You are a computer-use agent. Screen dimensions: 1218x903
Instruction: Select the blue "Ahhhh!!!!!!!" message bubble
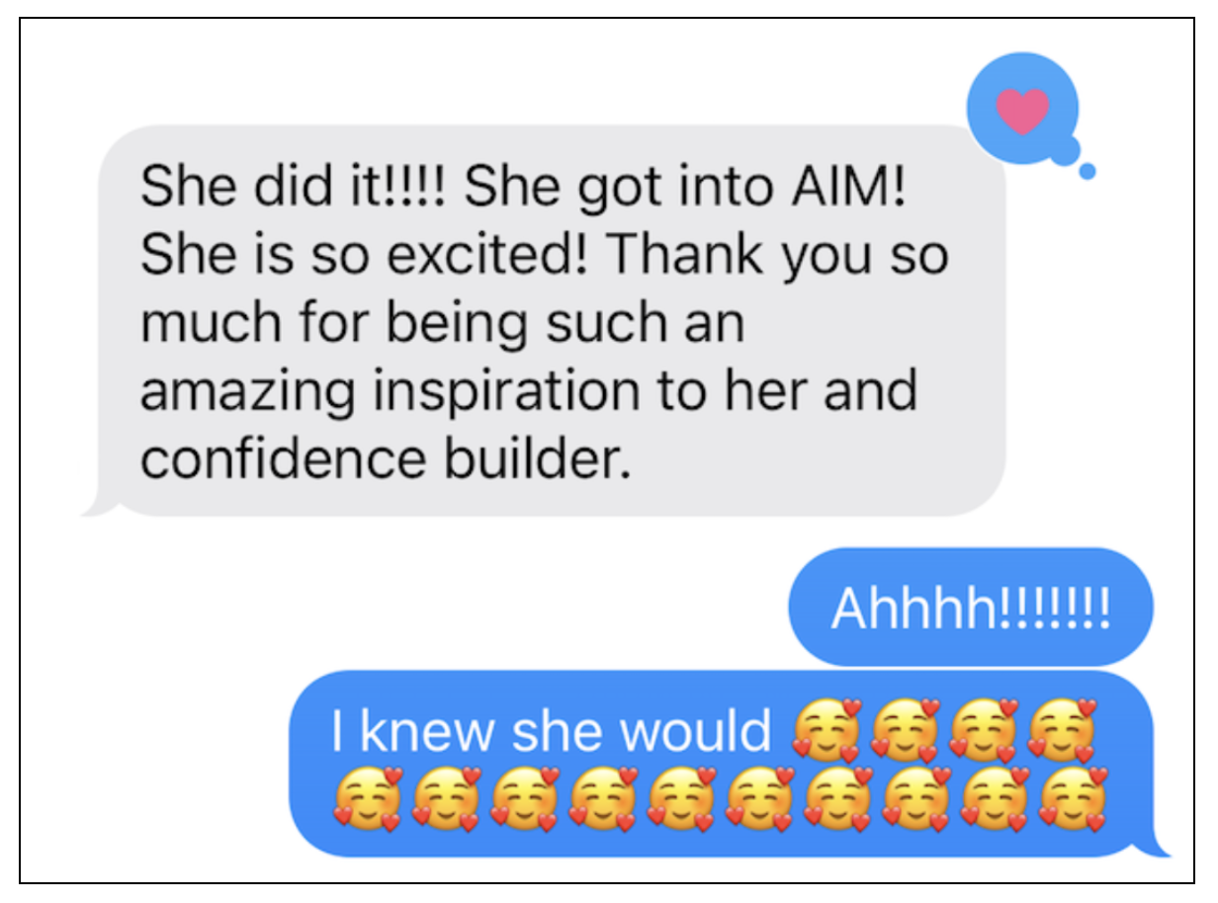(971, 607)
